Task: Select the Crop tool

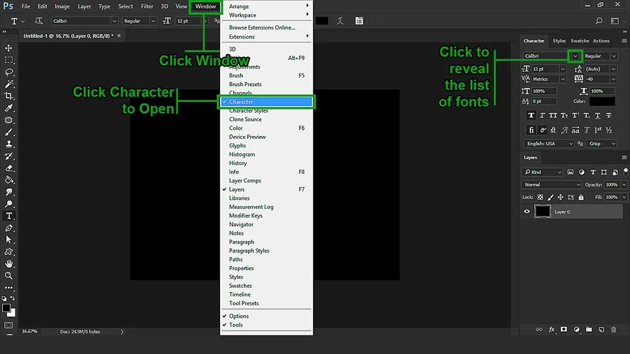Action: point(9,96)
